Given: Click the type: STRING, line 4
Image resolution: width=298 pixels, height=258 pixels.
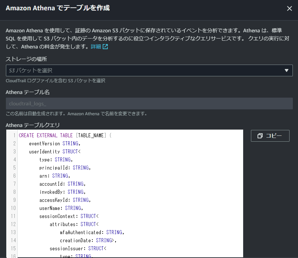Looking at the screenshot, I should (56, 160).
